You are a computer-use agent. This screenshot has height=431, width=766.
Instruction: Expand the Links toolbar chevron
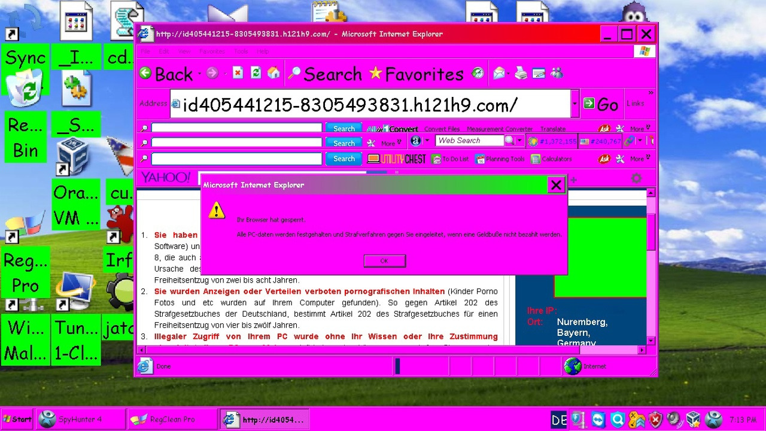(x=651, y=93)
